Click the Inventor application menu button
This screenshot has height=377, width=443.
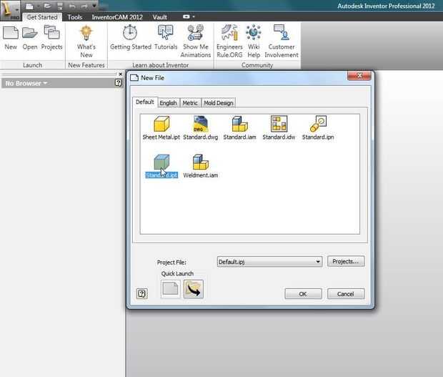coord(10,10)
